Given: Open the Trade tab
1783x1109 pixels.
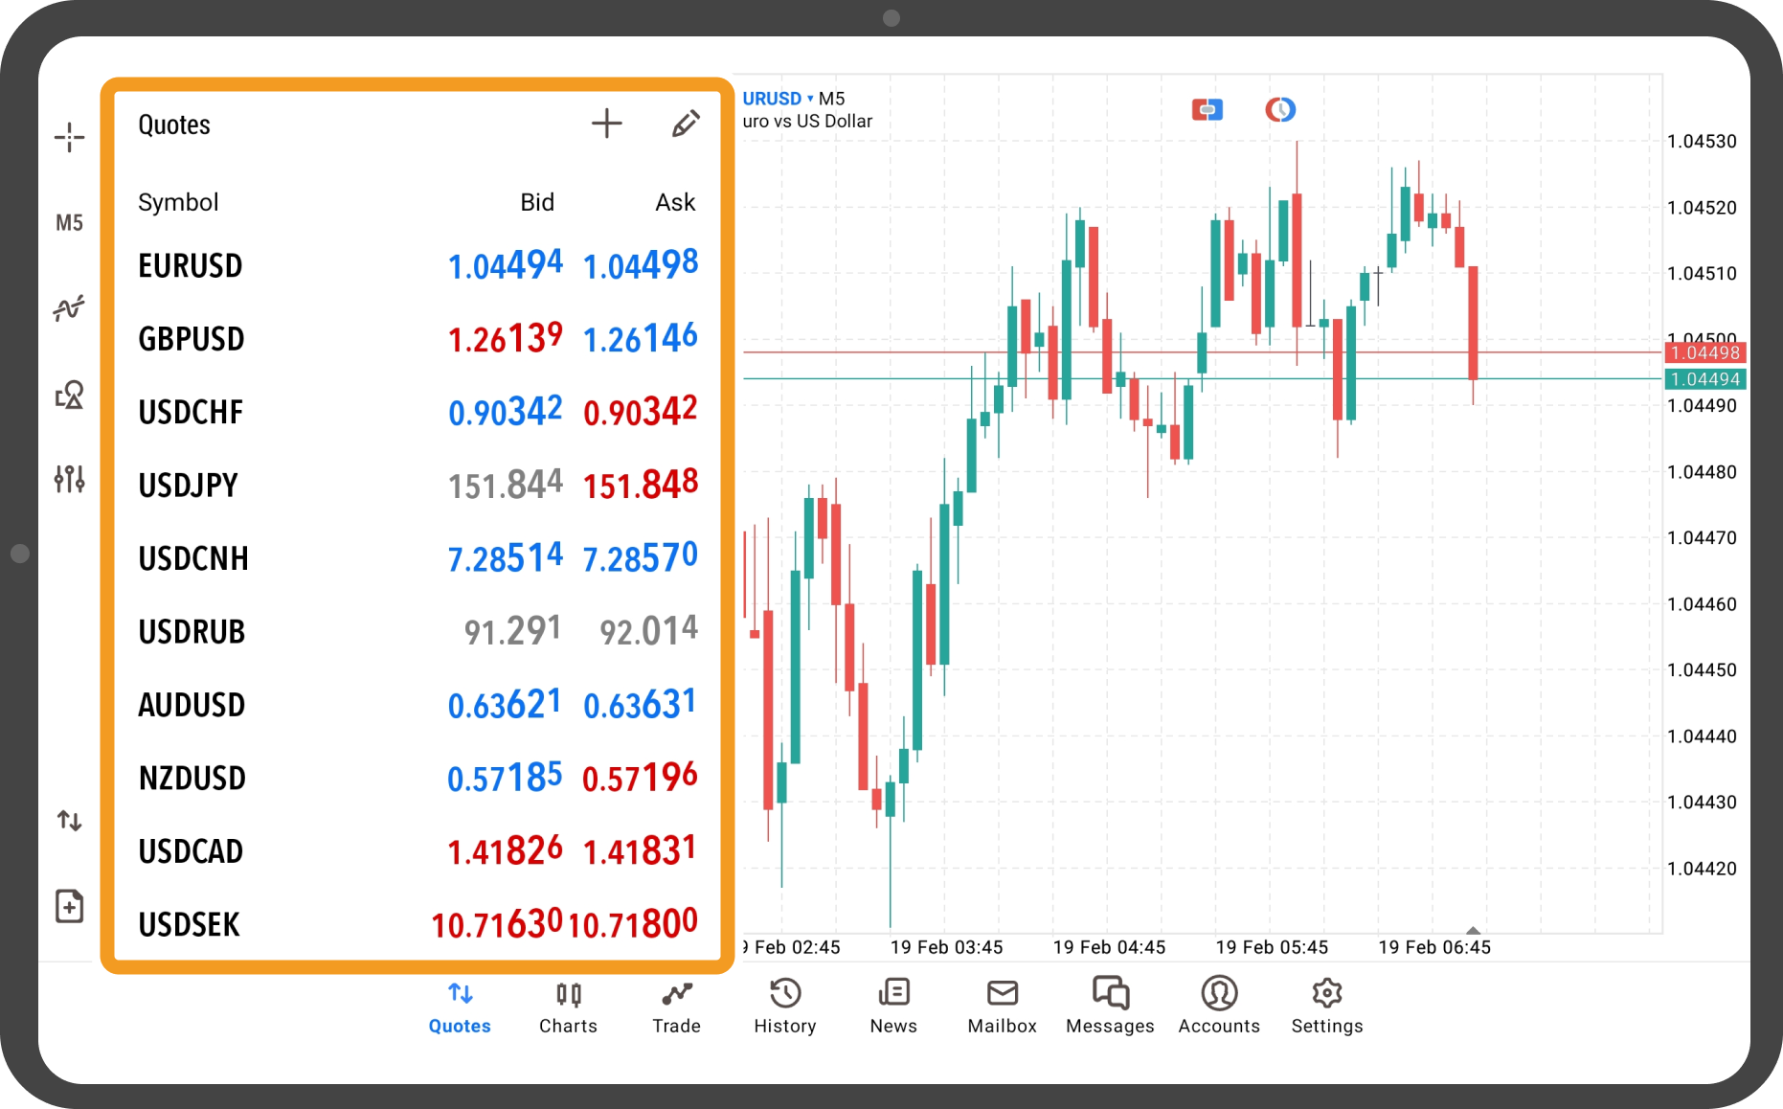Looking at the screenshot, I should (x=676, y=1007).
